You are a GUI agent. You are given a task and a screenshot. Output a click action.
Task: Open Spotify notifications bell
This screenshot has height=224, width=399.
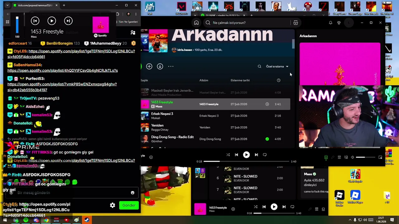click(330, 23)
